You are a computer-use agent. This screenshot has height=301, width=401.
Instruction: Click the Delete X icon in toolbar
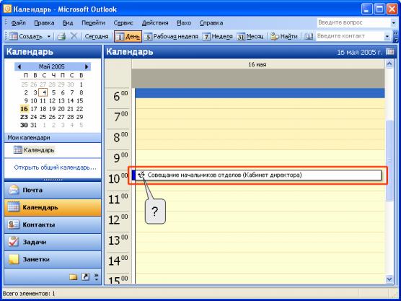point(74,36)
